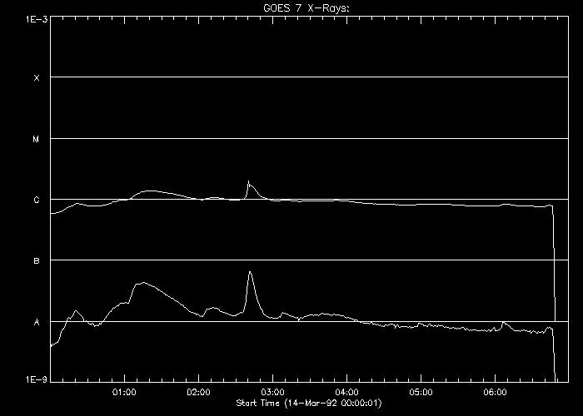Screen dimensions: 583x416
Task: Click the '1E-3' y-axis label
Action: pyautogui.click(x=37, y=19)
